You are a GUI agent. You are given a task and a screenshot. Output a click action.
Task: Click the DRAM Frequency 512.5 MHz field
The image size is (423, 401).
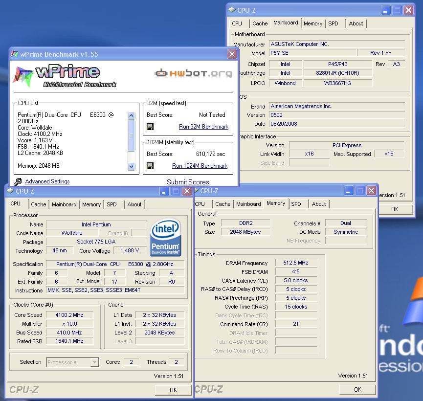click(296, 263)
